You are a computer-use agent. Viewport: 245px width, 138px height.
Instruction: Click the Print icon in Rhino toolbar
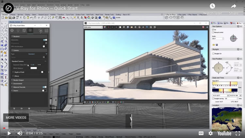click(x=14, y=18)
